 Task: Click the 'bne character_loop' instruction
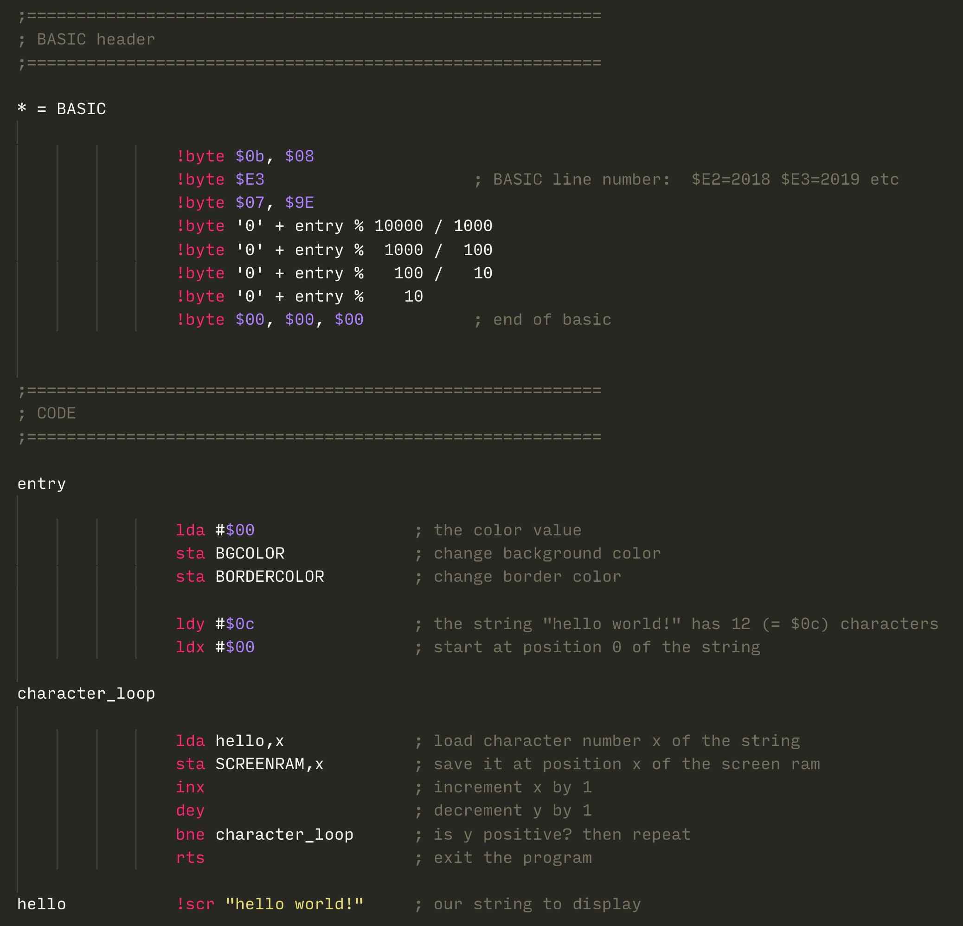265,834
